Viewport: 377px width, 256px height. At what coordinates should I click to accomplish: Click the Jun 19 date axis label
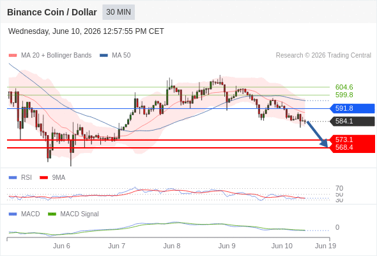pyautogui.click(x=325, y=246)
